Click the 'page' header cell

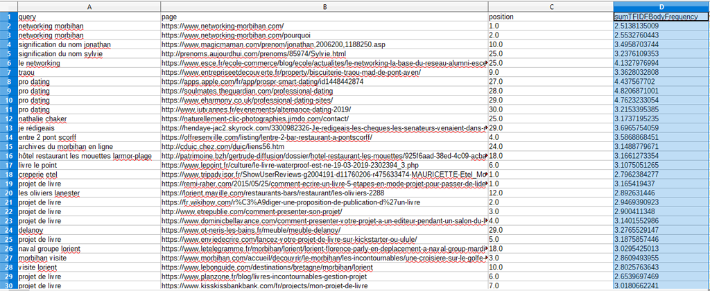[x=324, y=17]
